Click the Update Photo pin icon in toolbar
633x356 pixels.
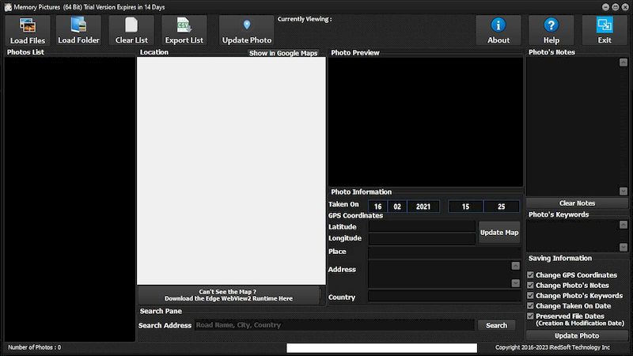tap(247, 25)
